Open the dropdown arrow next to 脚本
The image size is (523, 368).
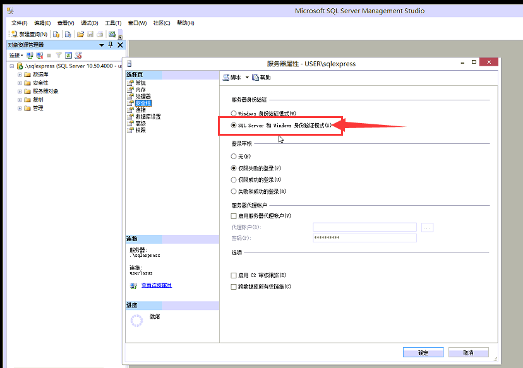[x=247, y=78]
